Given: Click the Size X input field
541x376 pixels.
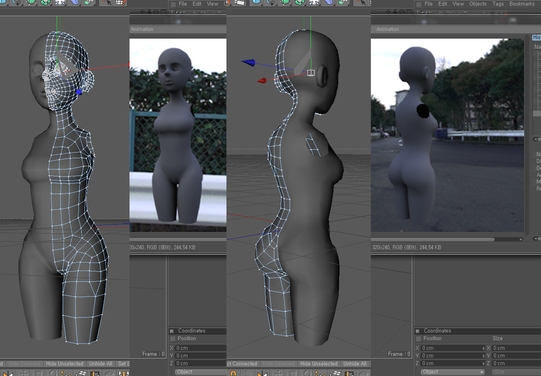Looking at the screenshot, I should pos(516,348).
